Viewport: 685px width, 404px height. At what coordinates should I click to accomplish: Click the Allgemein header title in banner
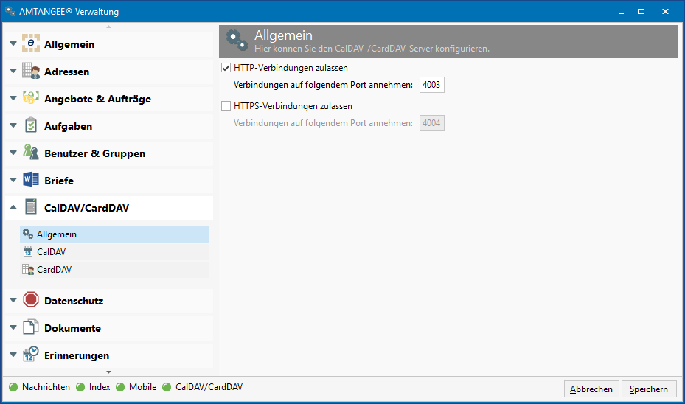[284, 35]
